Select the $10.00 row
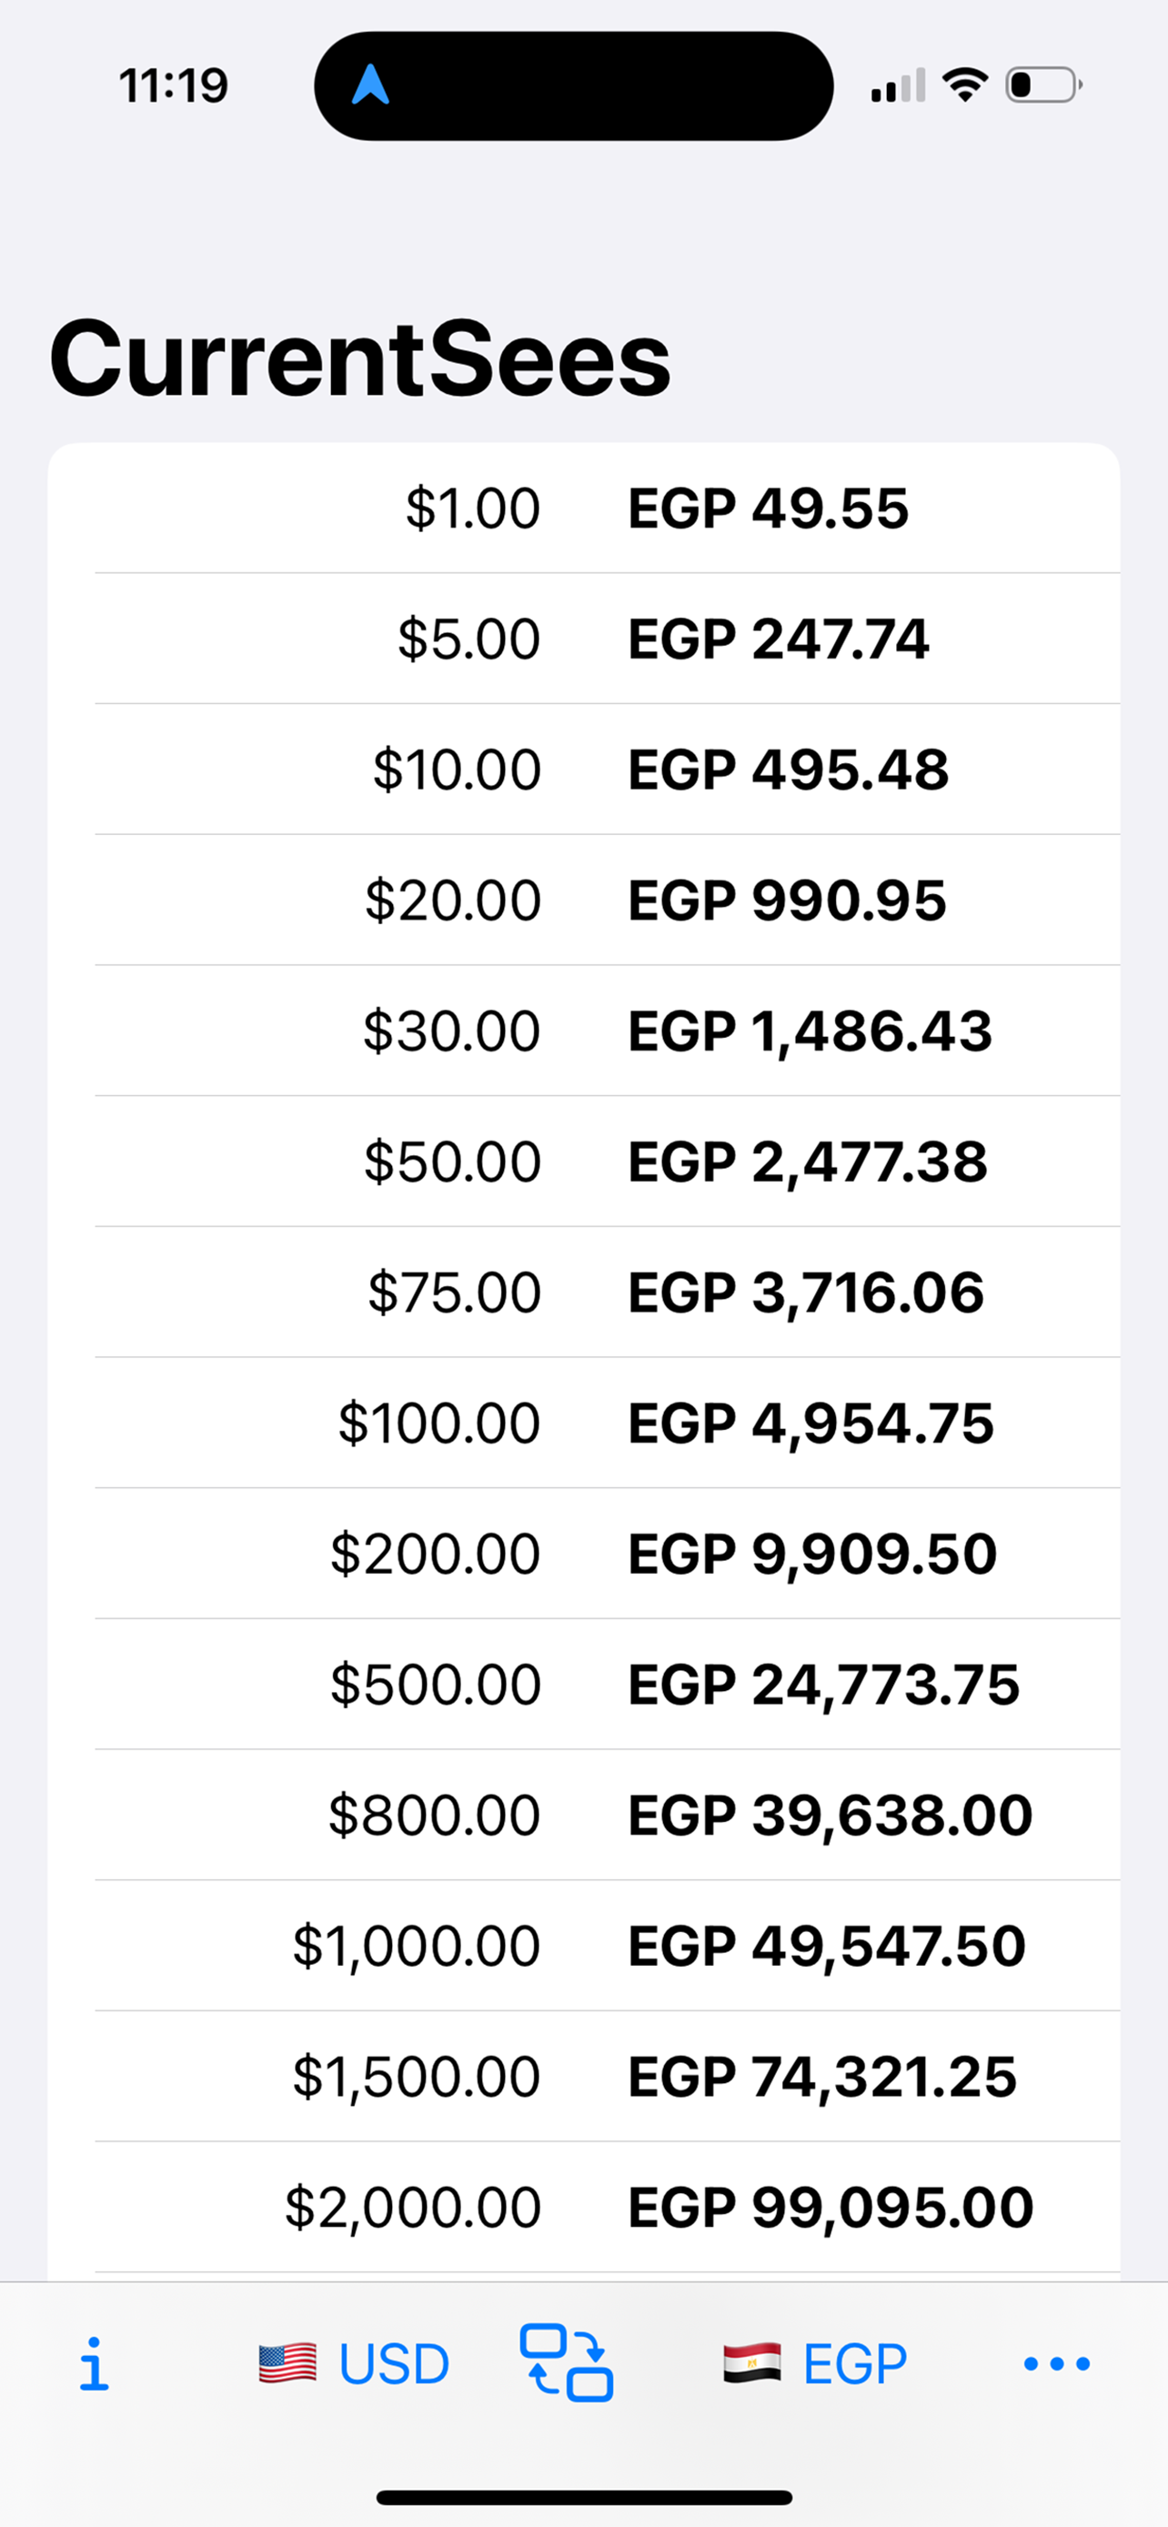 pyautogui.click(x=585, y=769)
